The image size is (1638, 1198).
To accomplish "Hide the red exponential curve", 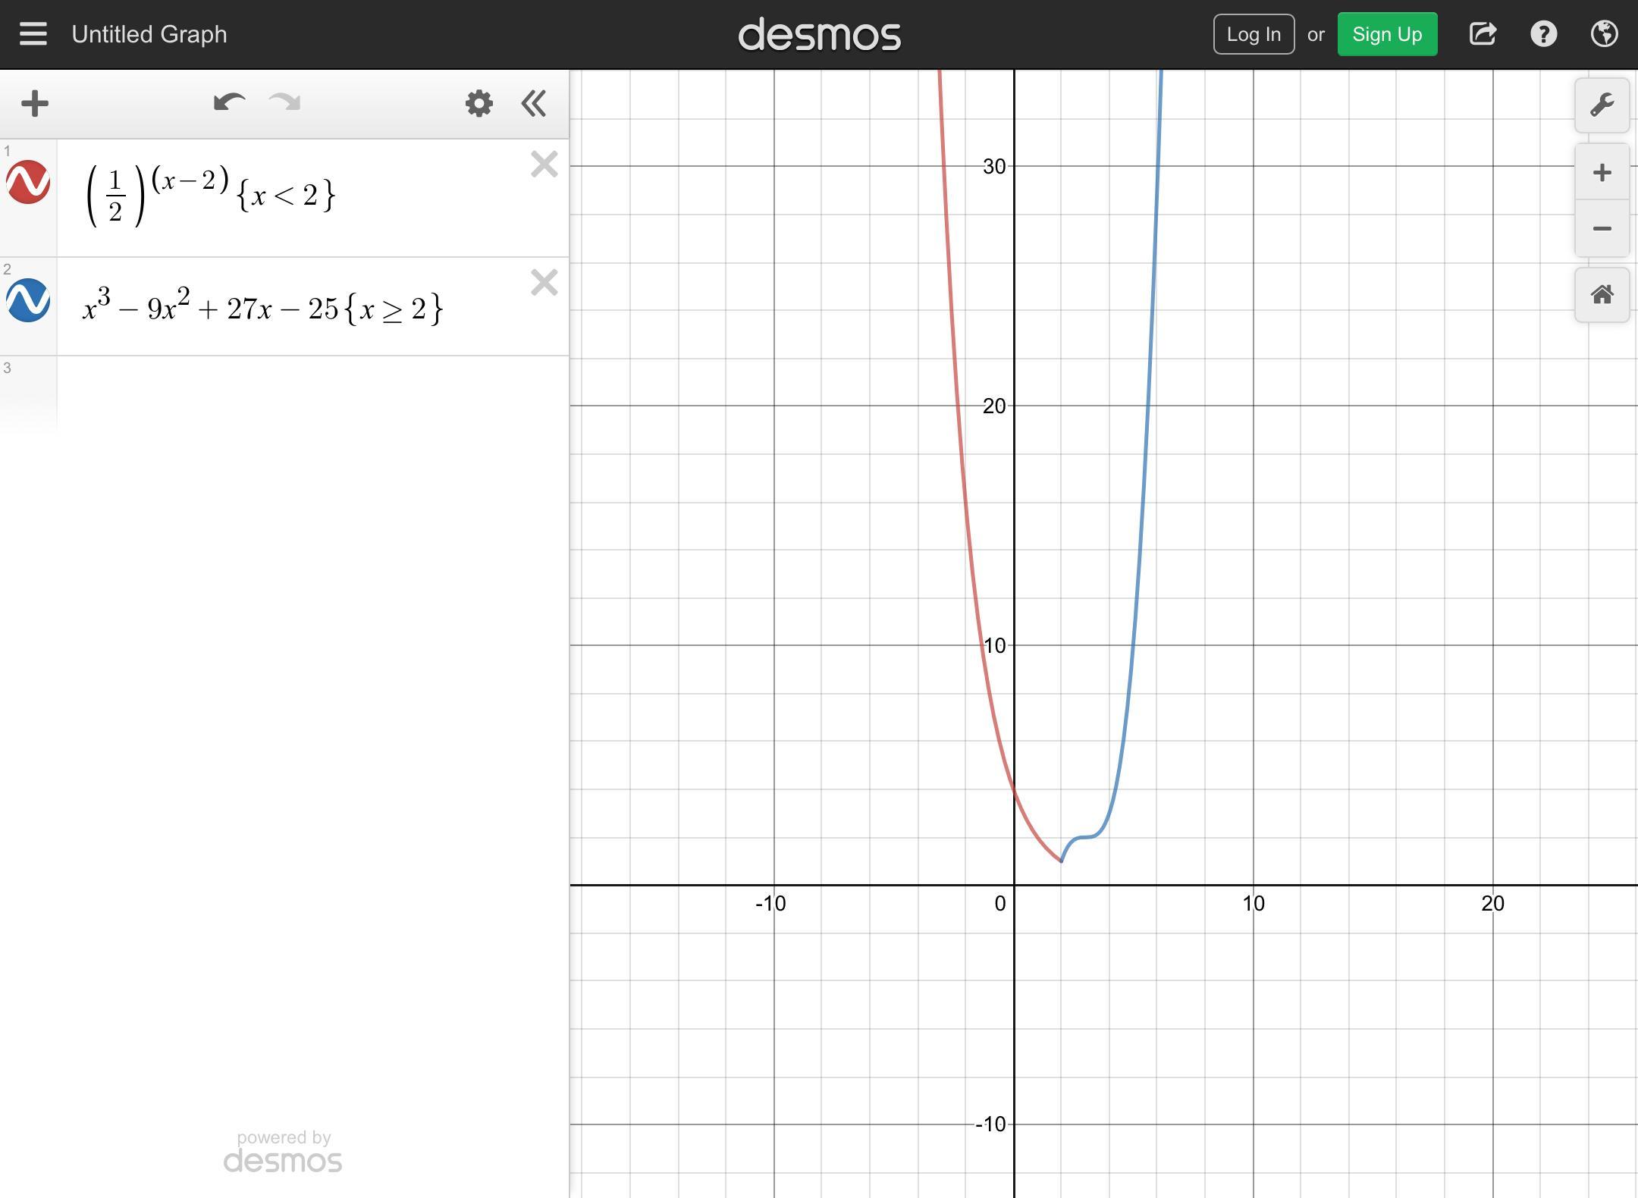I will [x=29, y=182].
